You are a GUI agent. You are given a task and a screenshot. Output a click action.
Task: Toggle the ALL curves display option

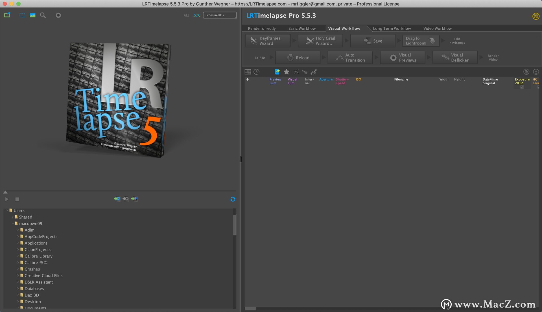click(186, 15)
